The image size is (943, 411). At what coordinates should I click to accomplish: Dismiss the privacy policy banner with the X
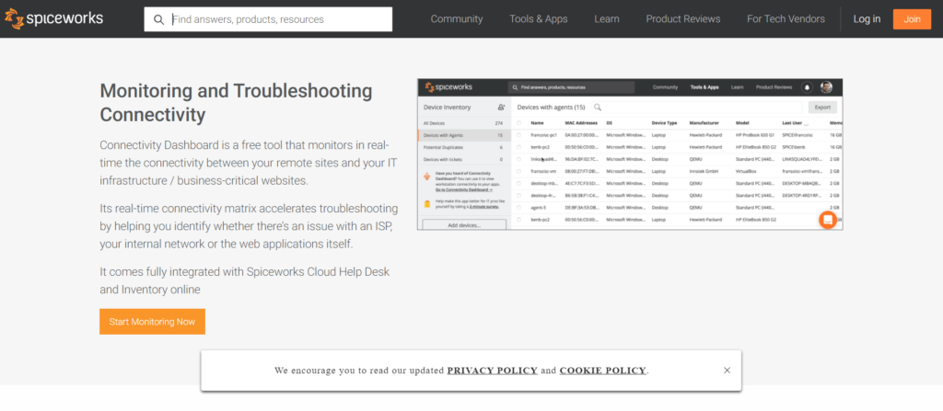(x=728, y=371)
